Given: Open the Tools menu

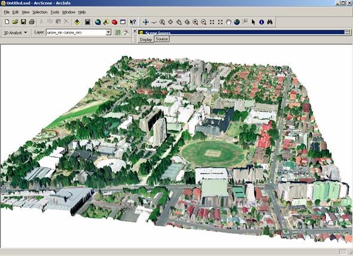Looking at the screenshot, I should coord(54,12).
